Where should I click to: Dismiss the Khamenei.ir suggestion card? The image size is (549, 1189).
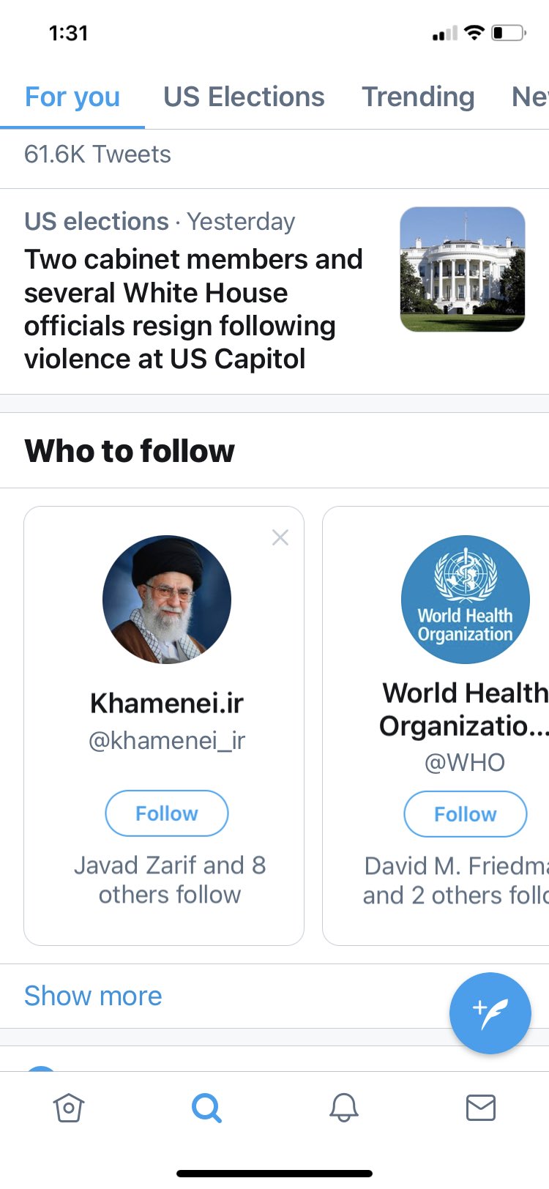coord(280,537)
